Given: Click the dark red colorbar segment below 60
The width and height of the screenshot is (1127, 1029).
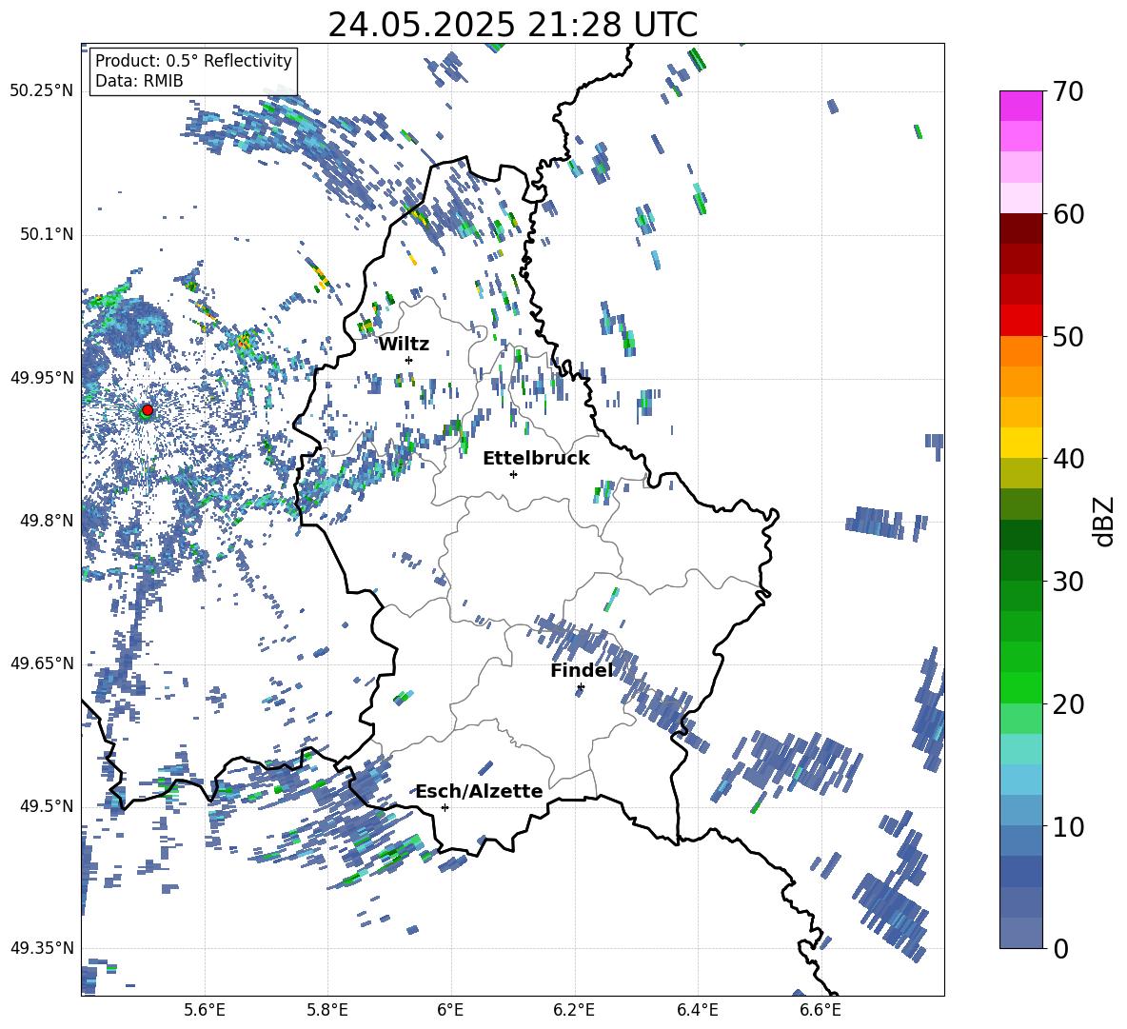Looking at the screenshot, I should [1020, 228].
